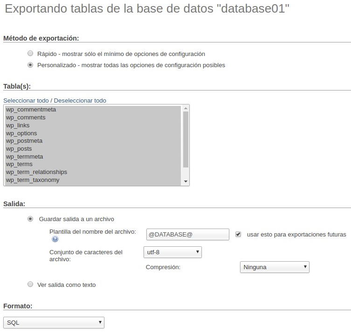351x334 pixels.
Task: Click the @DATABASE@ filename template field
Action: [187, 234]
